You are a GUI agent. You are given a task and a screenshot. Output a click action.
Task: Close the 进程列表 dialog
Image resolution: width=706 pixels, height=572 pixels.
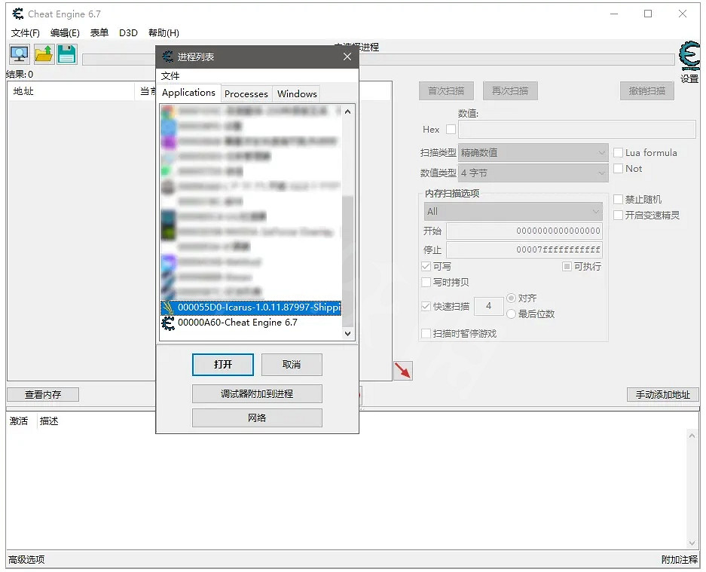tap(347, 57)
